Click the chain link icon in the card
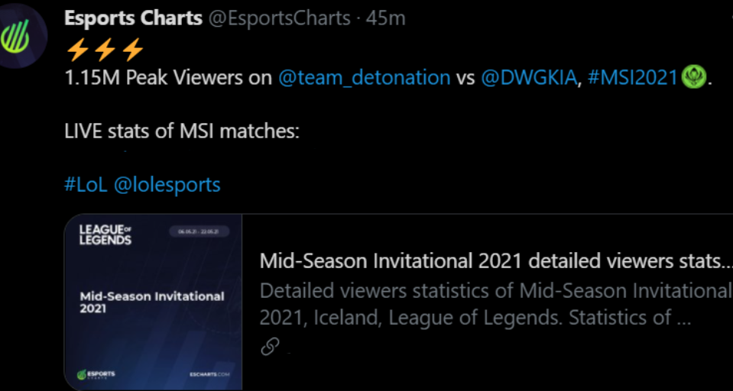The width and height of the screenshot is (733, 391). click(270, 346)
